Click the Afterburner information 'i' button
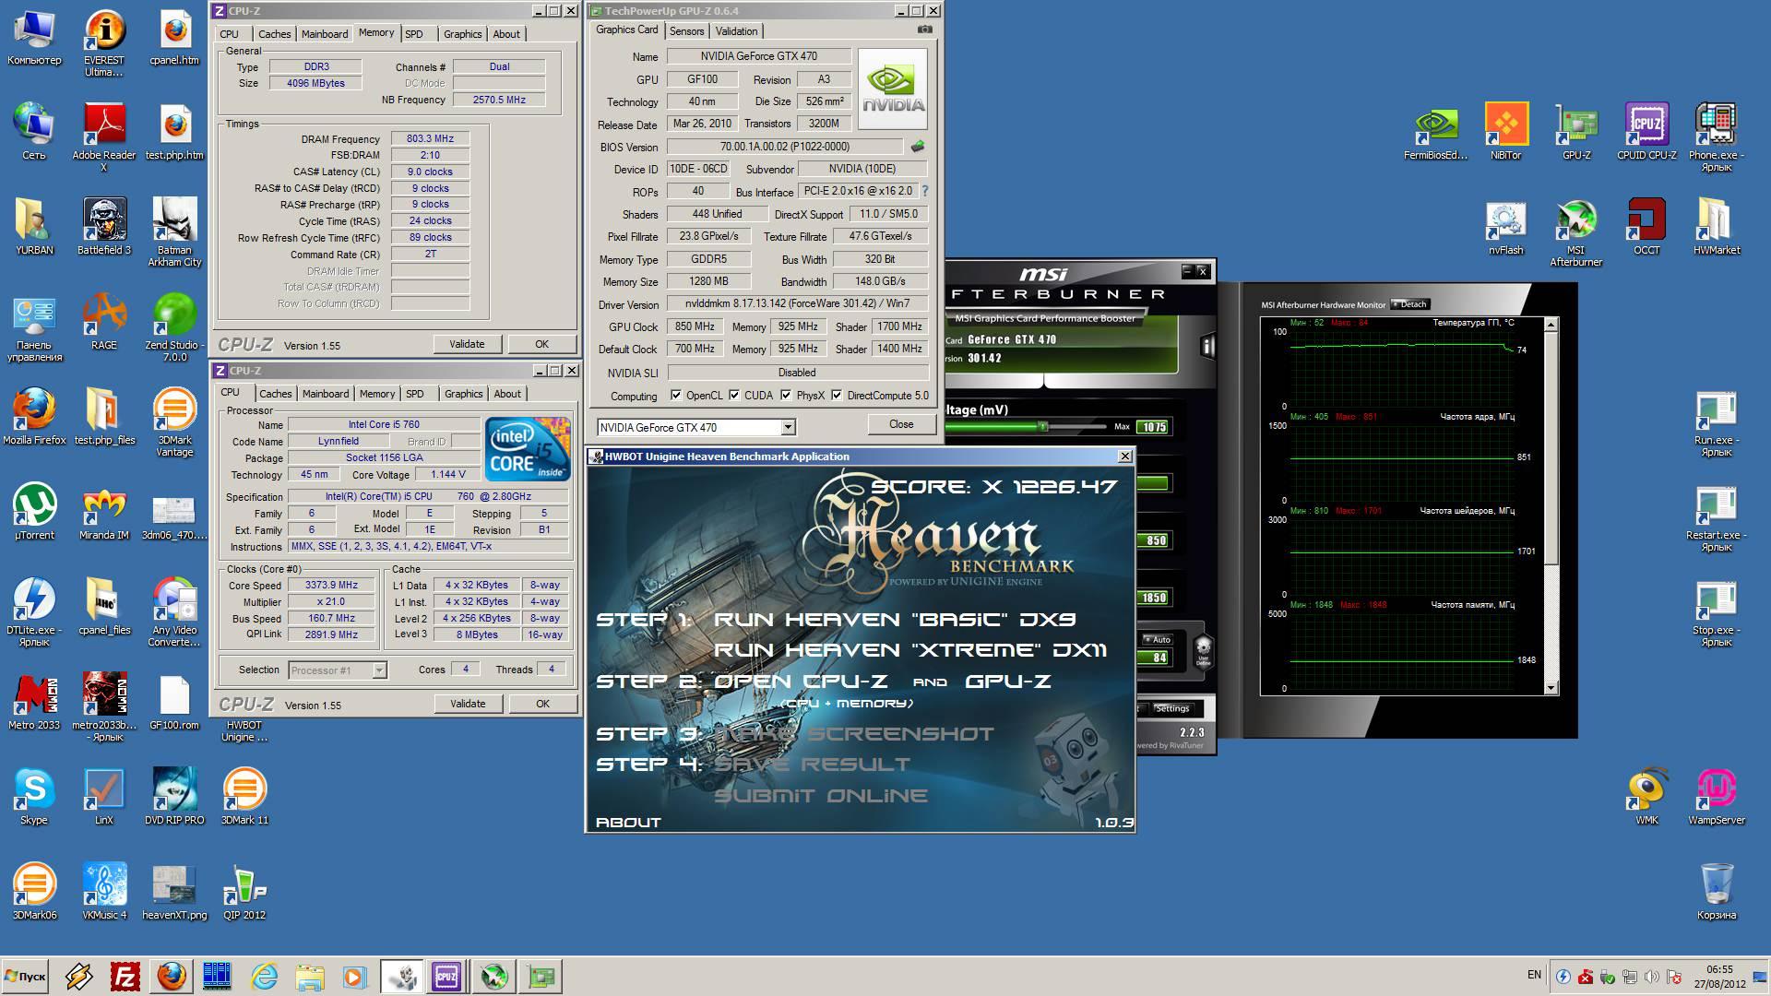 coord(1207,346)
